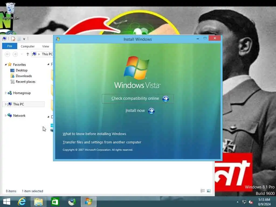Click the Install now arrow button

[x=151, y=111]
